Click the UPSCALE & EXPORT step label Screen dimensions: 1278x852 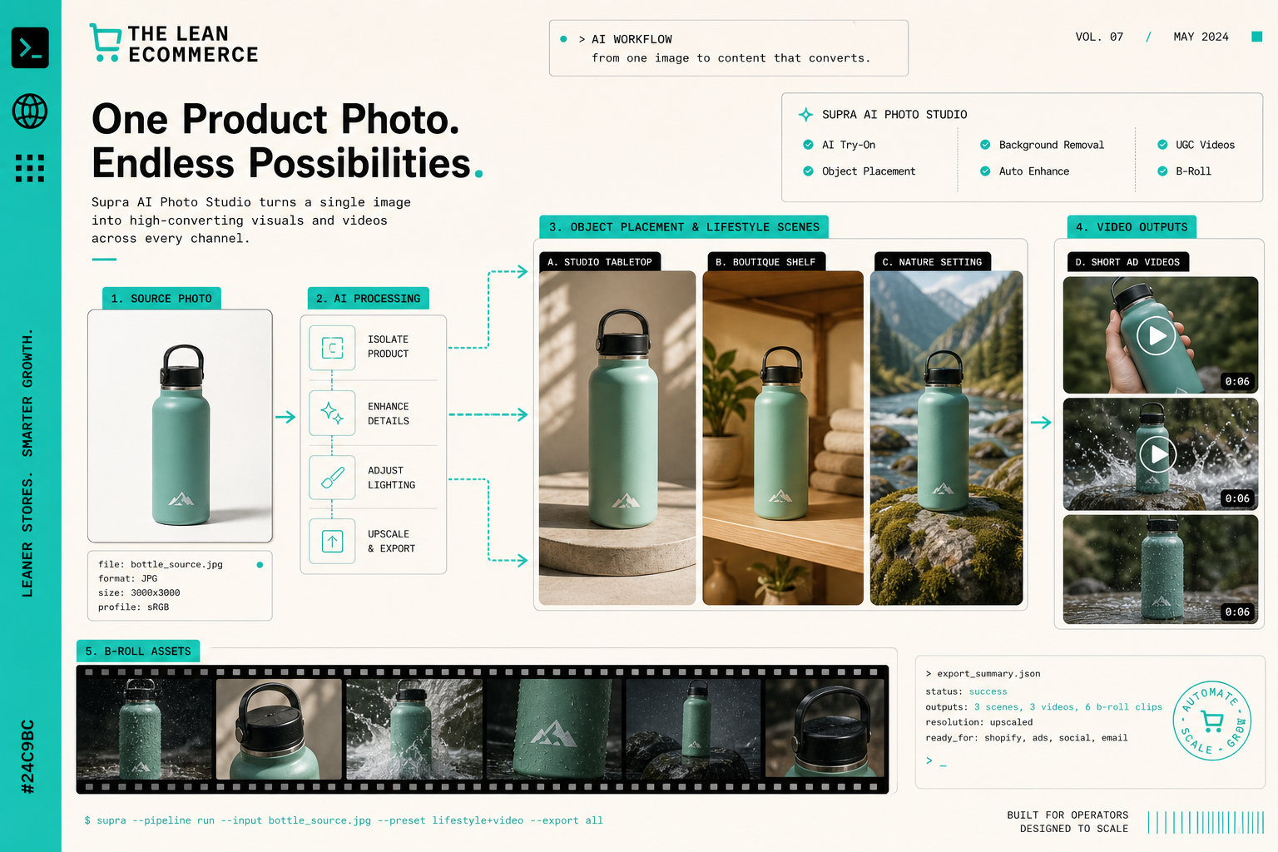click(392, 542)
